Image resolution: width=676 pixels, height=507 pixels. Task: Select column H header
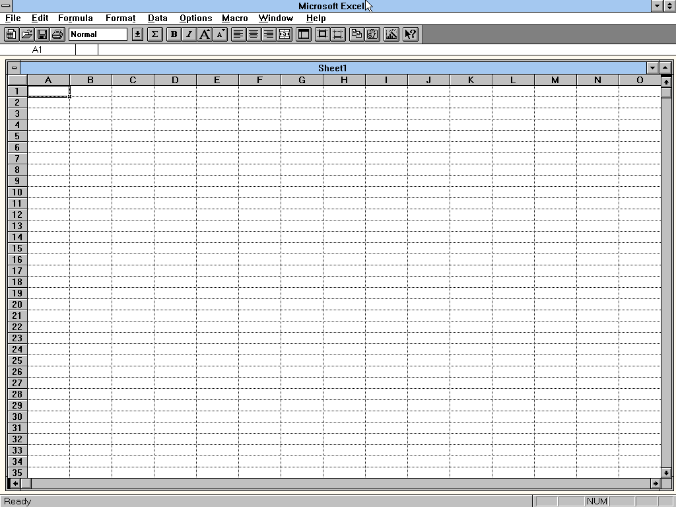pyautogui.click(x=344, y=80)
